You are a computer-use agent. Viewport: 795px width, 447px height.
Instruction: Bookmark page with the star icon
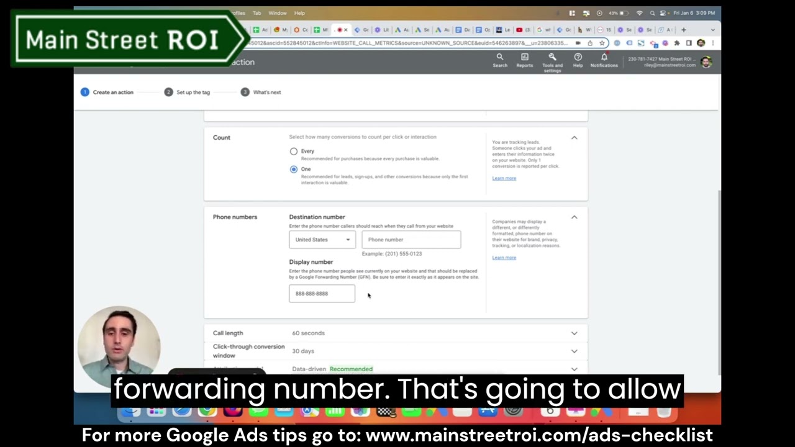tap(602, 43)
